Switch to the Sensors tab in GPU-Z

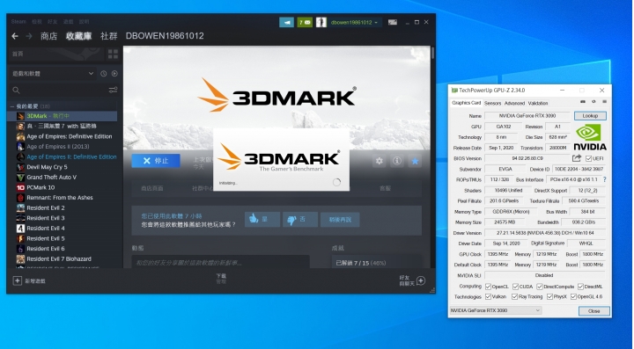(492, 103)
